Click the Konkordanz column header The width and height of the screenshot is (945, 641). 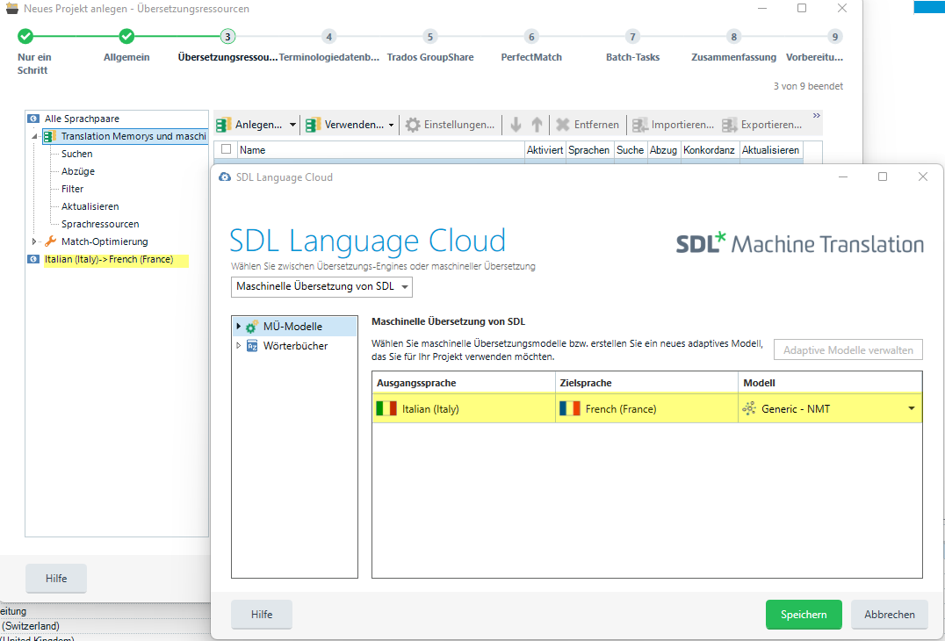(710, 150)
